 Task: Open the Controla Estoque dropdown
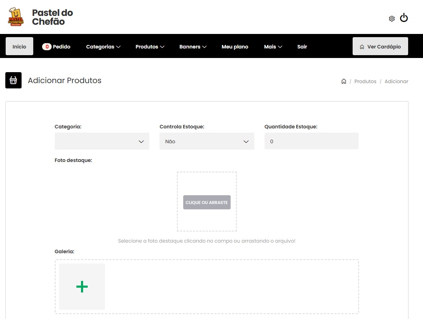(x=207, y=141)
